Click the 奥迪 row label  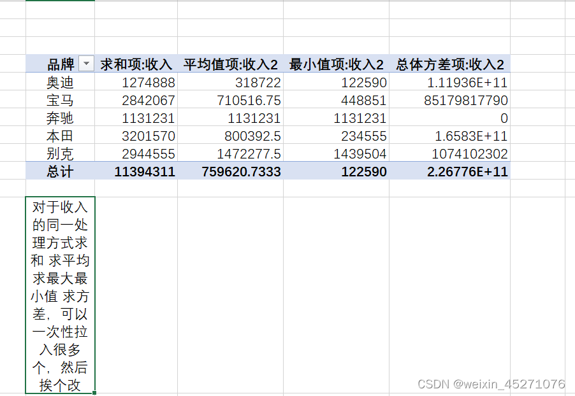click(x=60, y=81)
